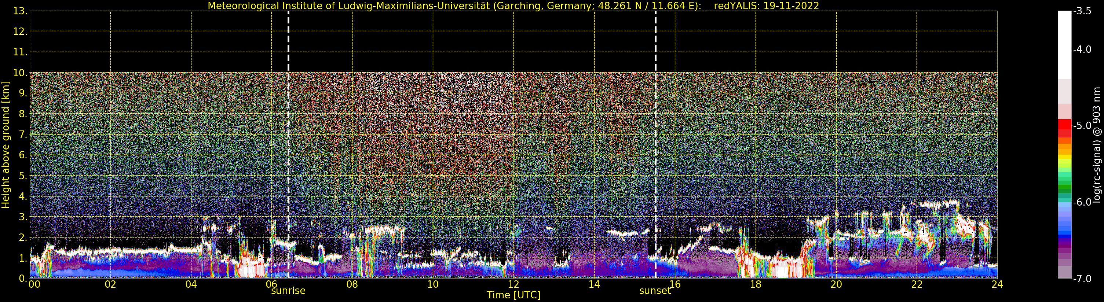Click the '-7.0' colorbar tick label
The height and width of the screenshot is (302, 1104).
pyautogui.click(x=1082, y=279)
